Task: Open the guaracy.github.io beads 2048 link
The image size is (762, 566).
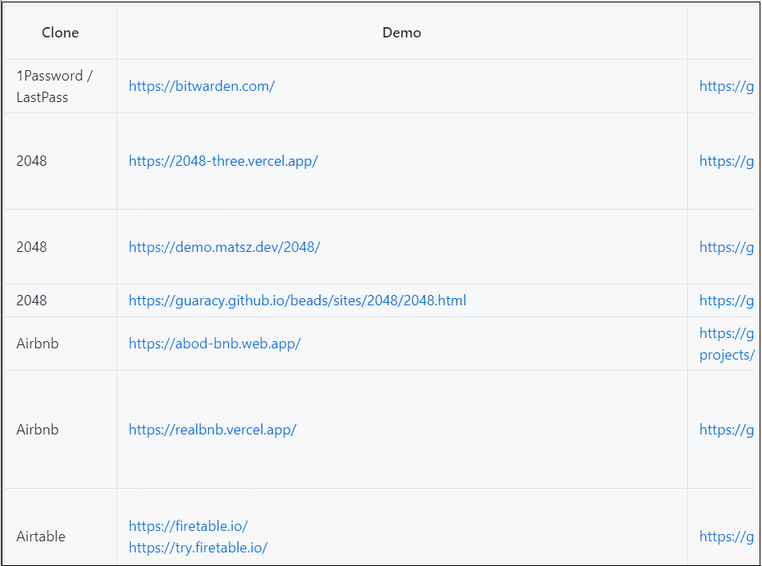Action: tap(297, 301)
